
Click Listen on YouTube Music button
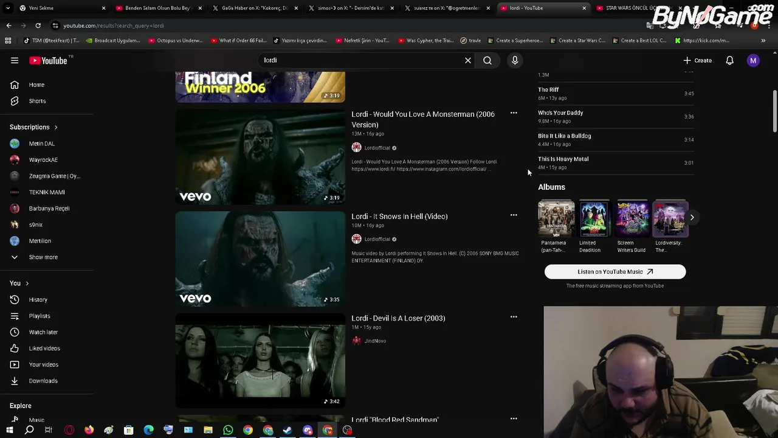(615, 272)
